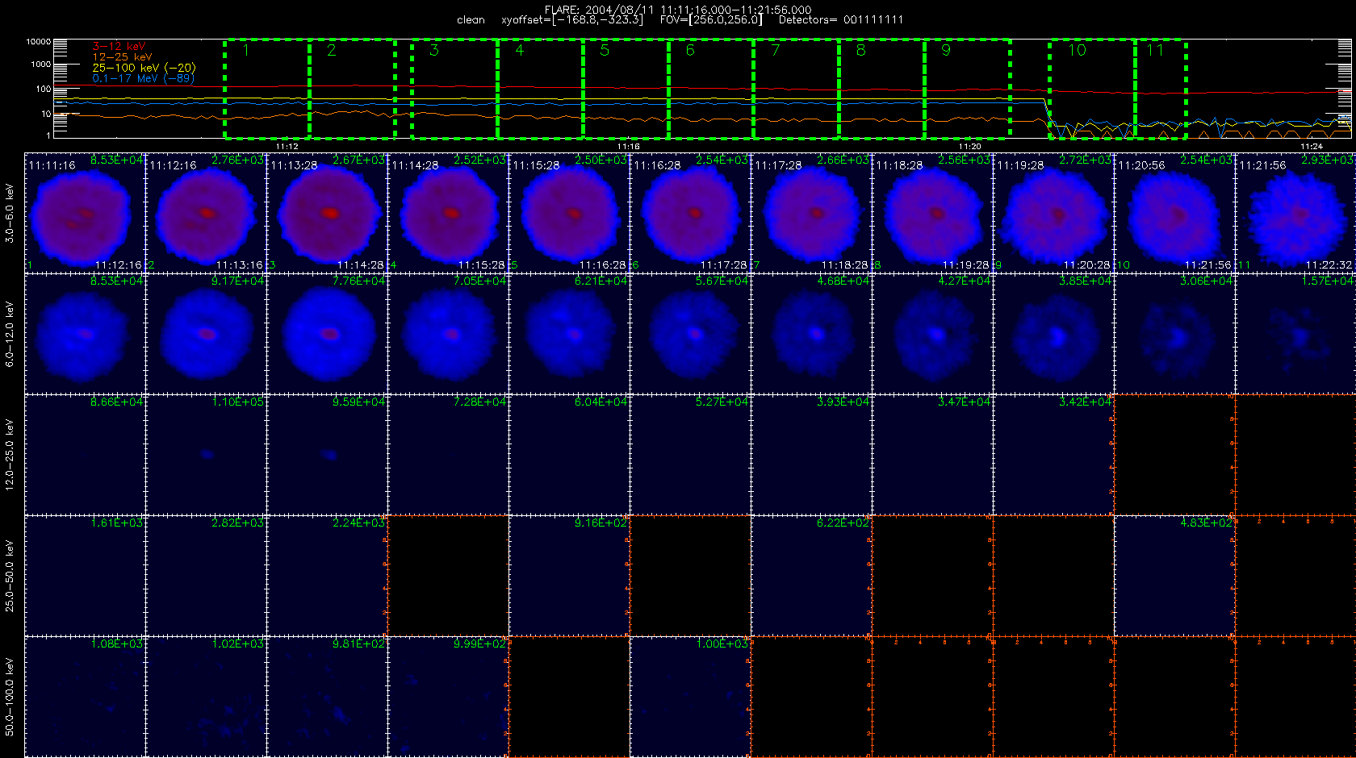Select interval 5 marker in the light curve

click(605, 50)
